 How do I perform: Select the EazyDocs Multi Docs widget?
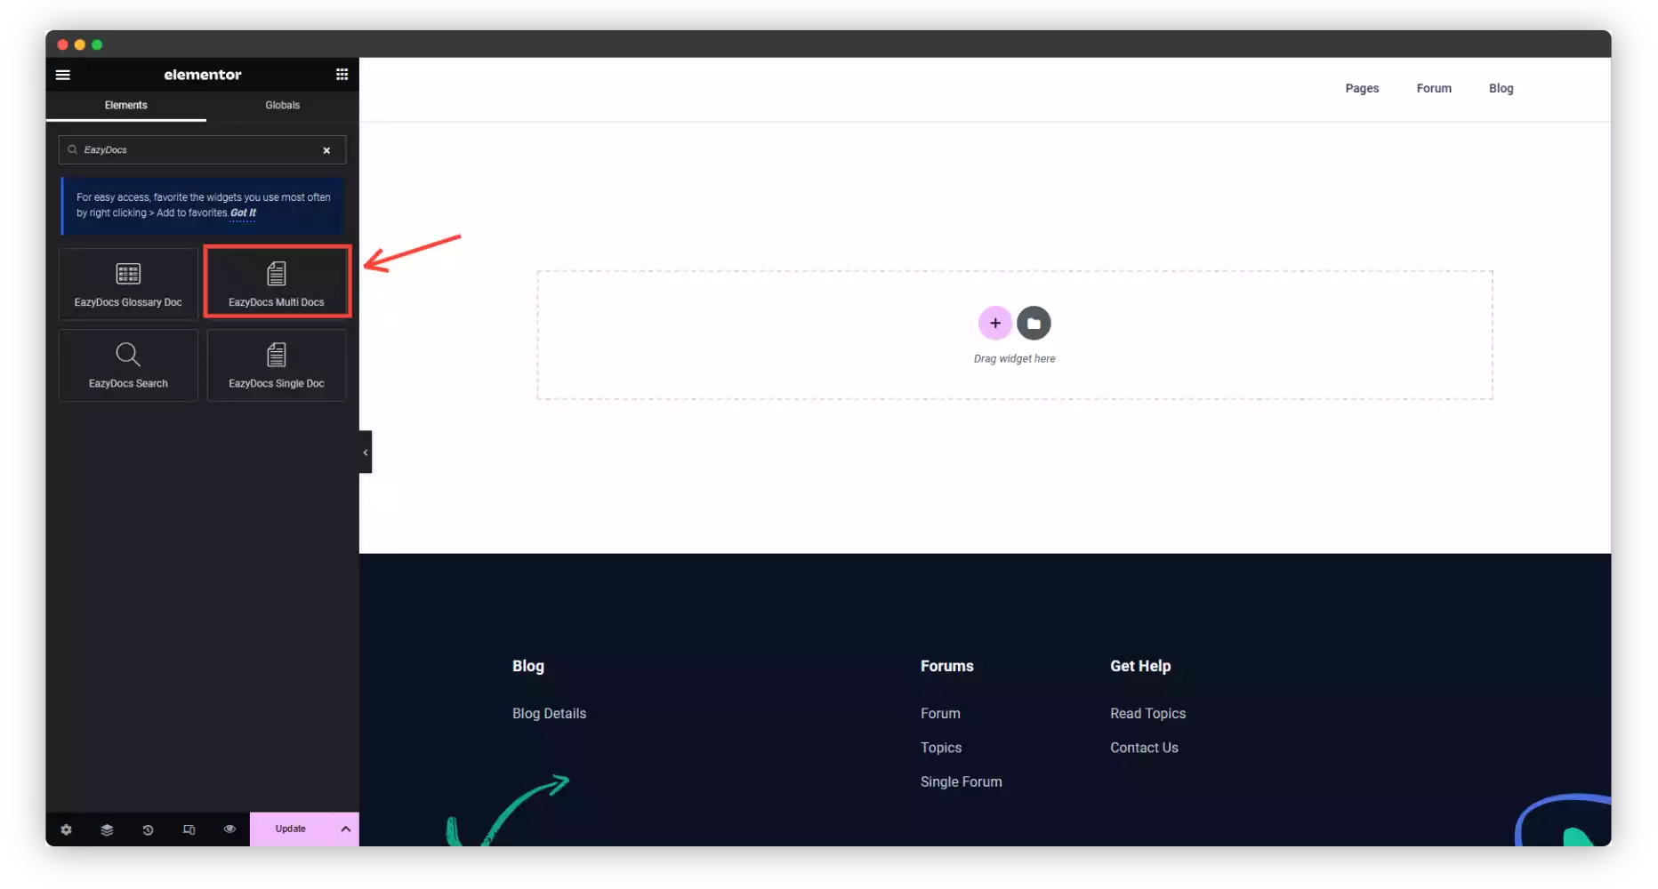pyautogui.click(x=277, y=282)
